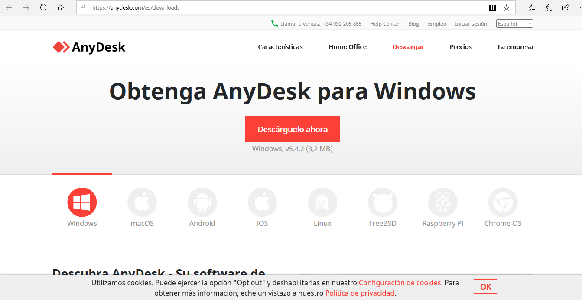Image resolution: width=582 pixels, height=300 pixels.
Task: Open the La empresa menu
Action: 515,47
